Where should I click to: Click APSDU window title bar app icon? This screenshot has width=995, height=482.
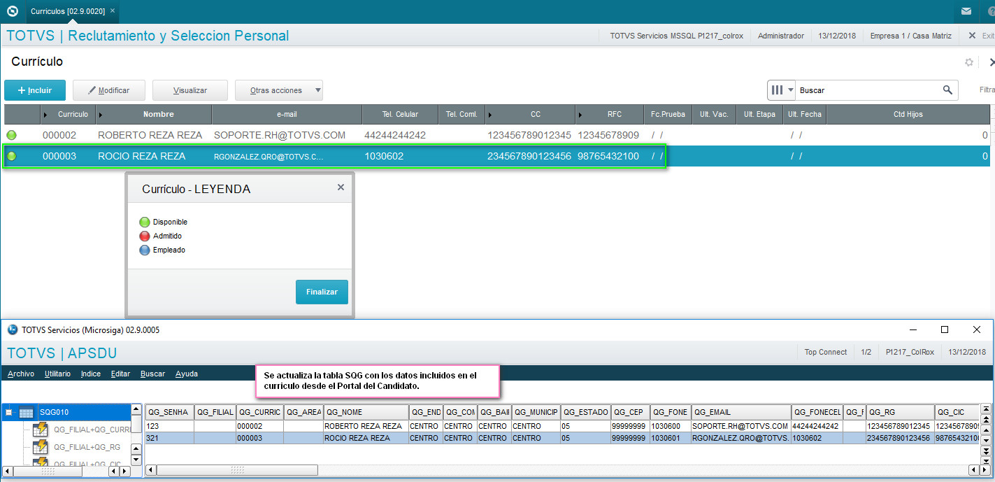12,329
